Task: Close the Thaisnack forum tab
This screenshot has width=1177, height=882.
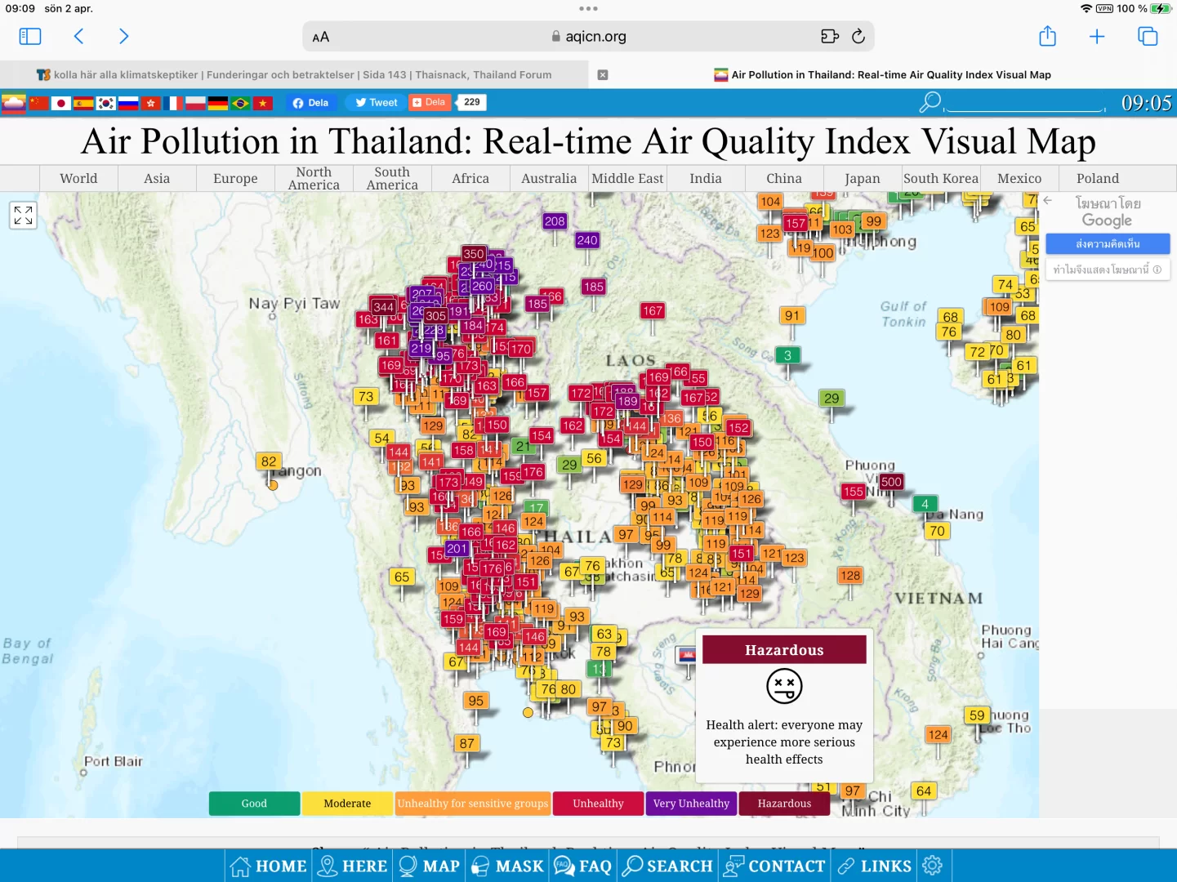Action: 603,74
